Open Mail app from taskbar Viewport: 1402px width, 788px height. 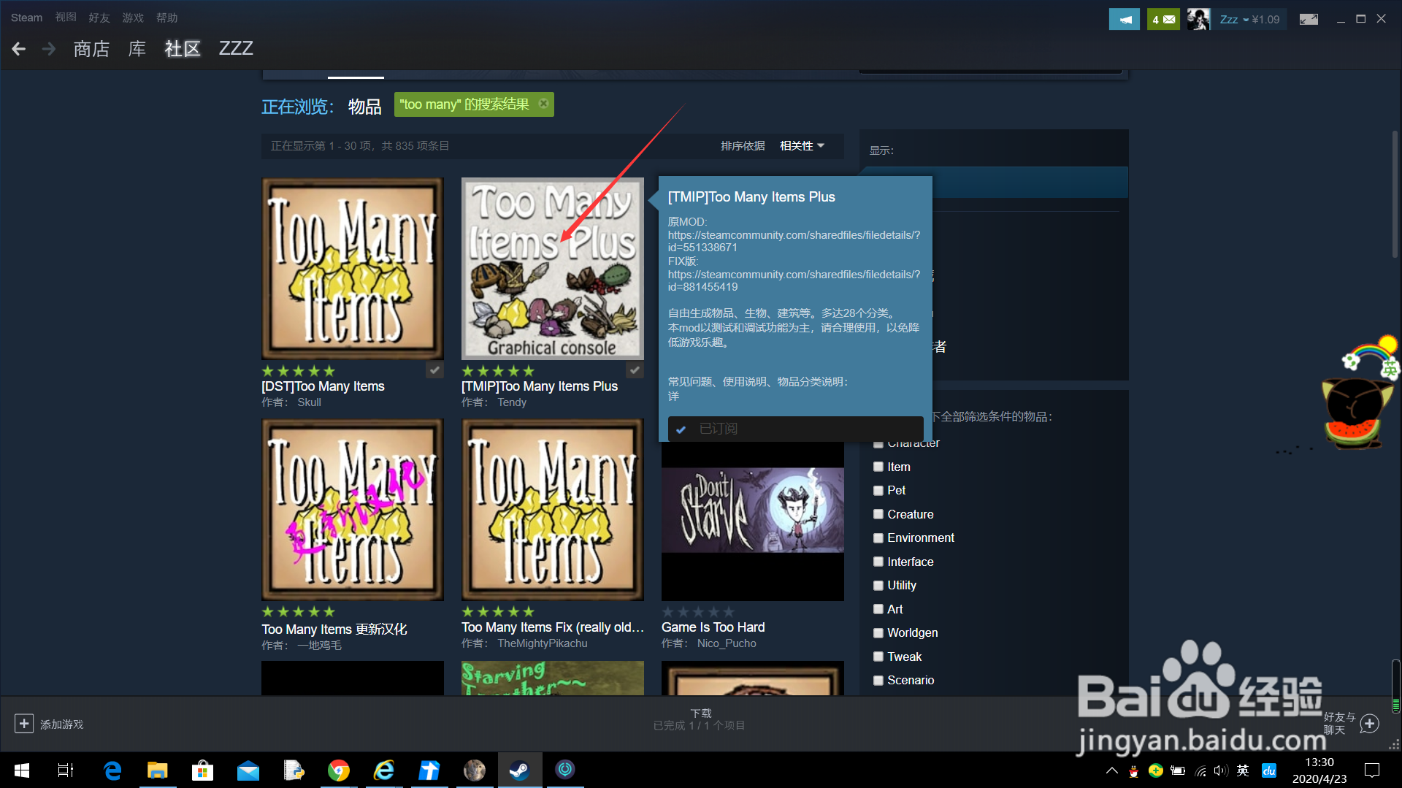[248, 770]
